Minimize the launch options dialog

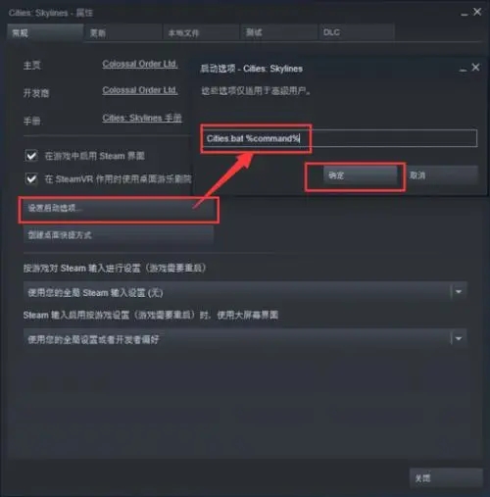463,70
